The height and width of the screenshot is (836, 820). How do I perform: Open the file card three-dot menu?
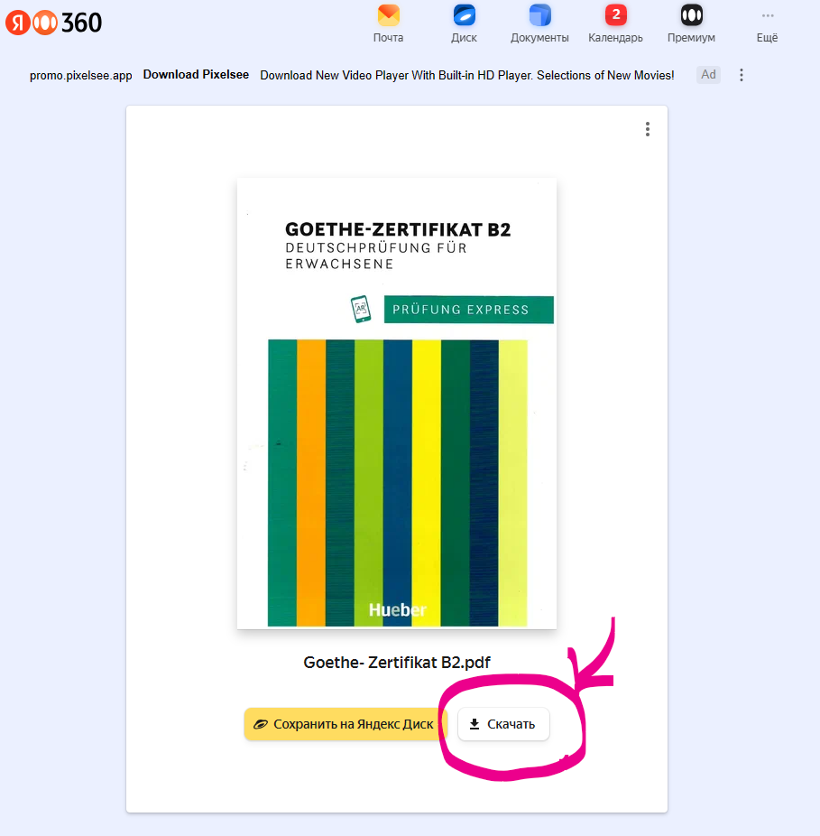click(648, 129)
